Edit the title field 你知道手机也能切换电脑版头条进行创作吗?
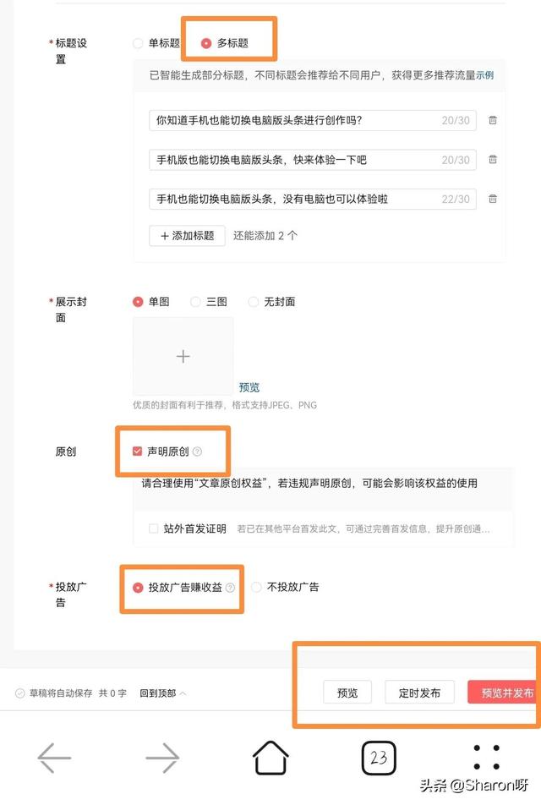Screen dimensions: 541x805 (x=313, y=120)
